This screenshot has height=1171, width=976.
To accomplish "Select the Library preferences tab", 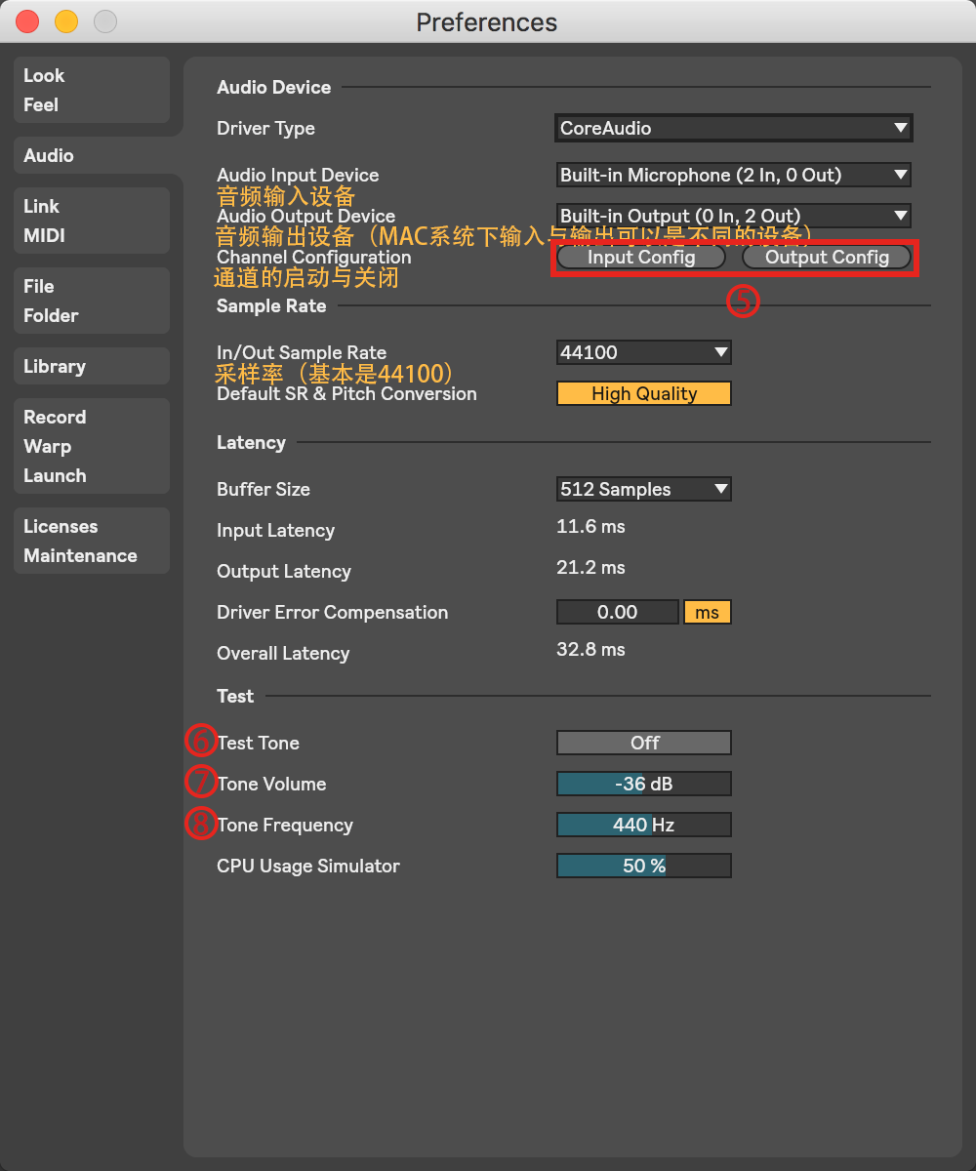I will 91,366.
